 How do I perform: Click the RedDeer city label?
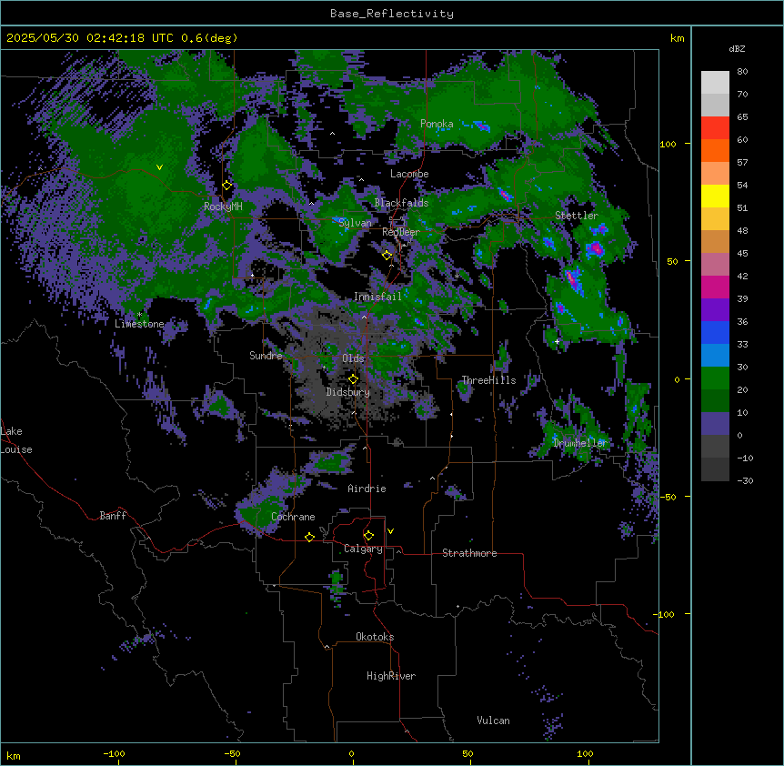pyautogui.click(x=401, y=232)
